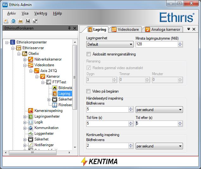201x169 pixels.
Task: Collapse the Ethiriskomponenter tree node
Action: 7,42
